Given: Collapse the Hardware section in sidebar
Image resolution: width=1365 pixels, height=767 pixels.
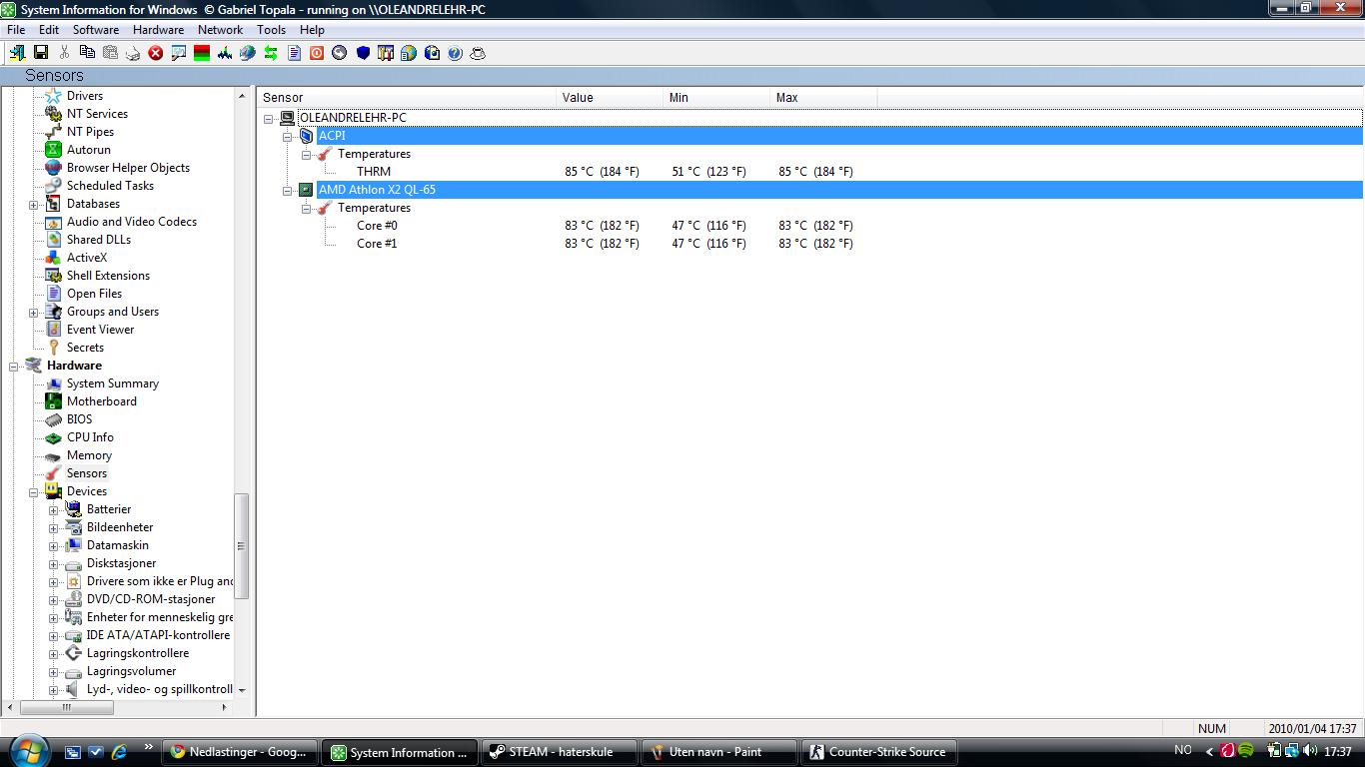Looking at the screenshot, I should (14, 366).
